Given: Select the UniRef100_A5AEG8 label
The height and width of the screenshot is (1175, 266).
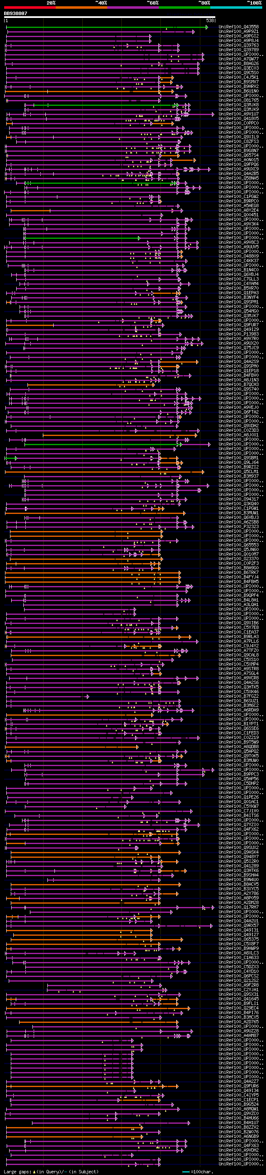Looking at the screenshot, I should [x=239, y=206].
